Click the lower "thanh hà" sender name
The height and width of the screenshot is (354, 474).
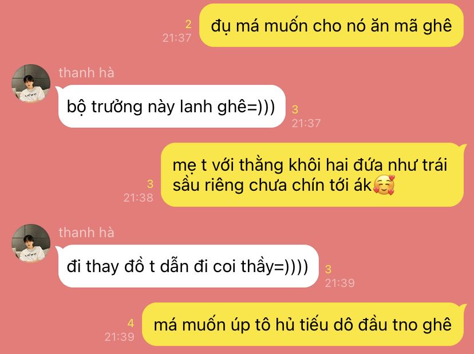86,233
